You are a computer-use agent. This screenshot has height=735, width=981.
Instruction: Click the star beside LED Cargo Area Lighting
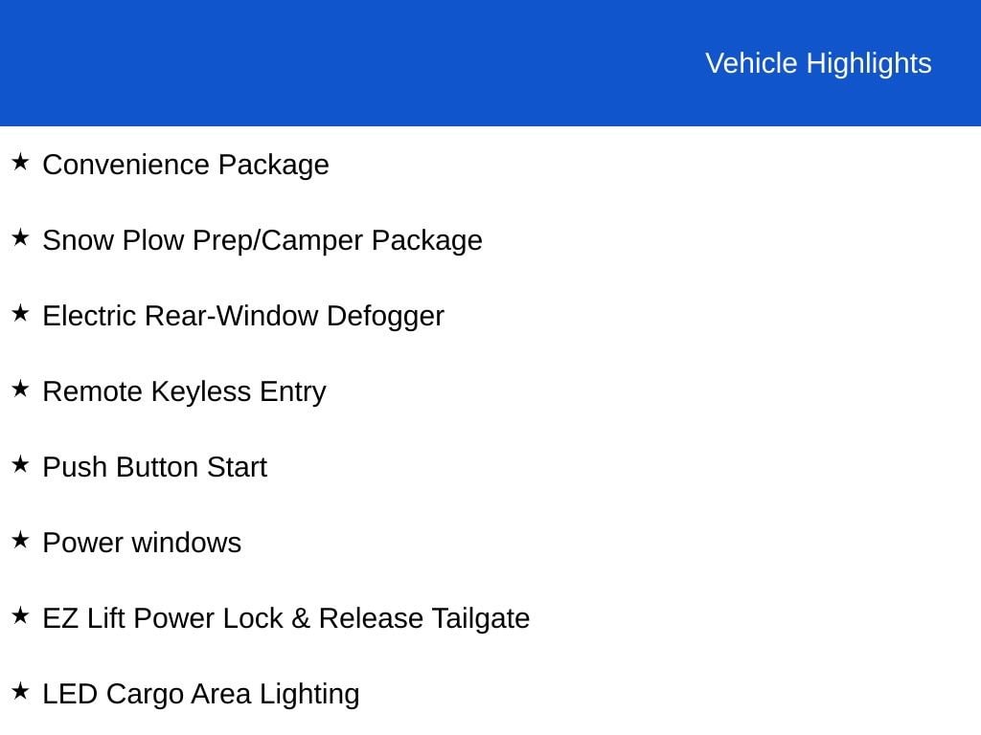(20, 691)
